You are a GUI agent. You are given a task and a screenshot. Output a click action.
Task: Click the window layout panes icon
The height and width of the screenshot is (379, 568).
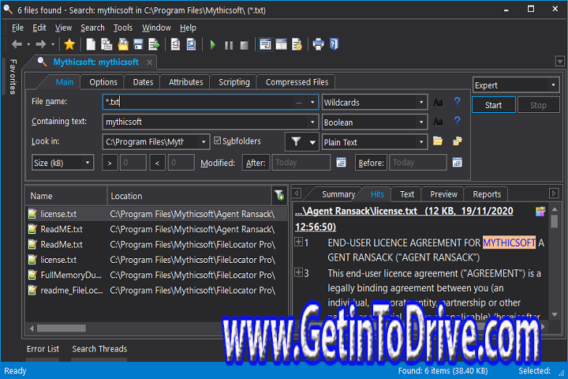[281, 44]
